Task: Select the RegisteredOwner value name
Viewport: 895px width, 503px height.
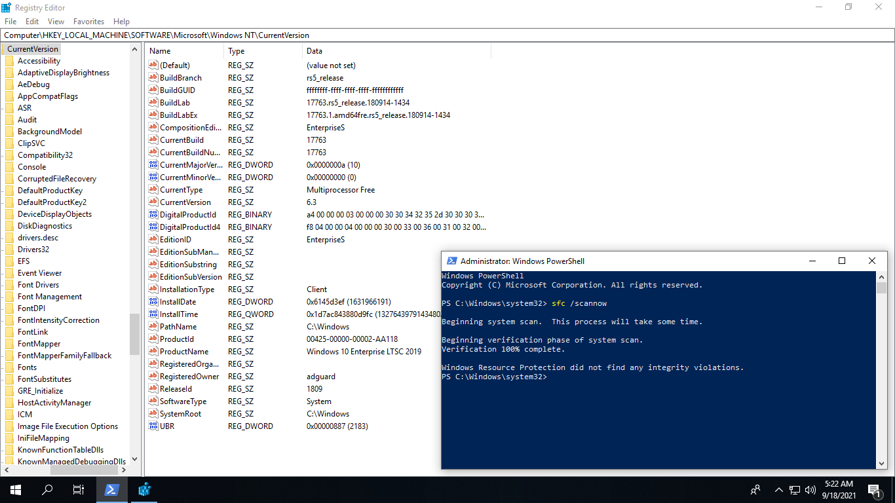Action: click(x=189, y=377)
